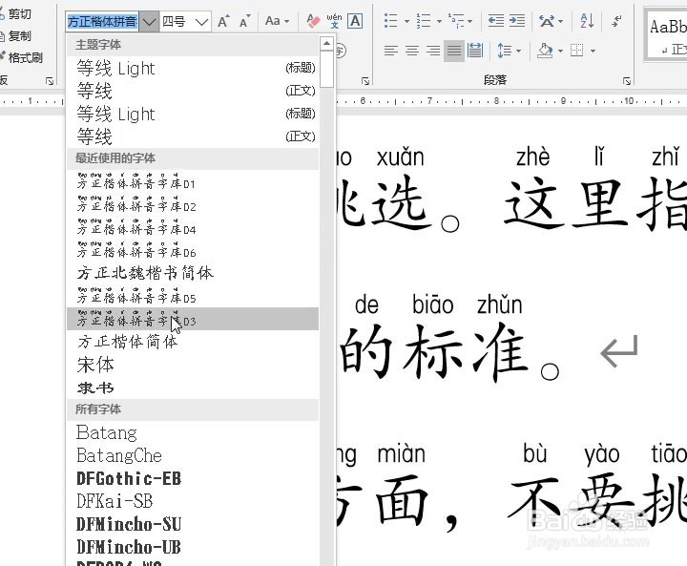Choose font 方正北魏楷书简体
This screenshot has width=687, height=566.
click(x=193, y=273)
